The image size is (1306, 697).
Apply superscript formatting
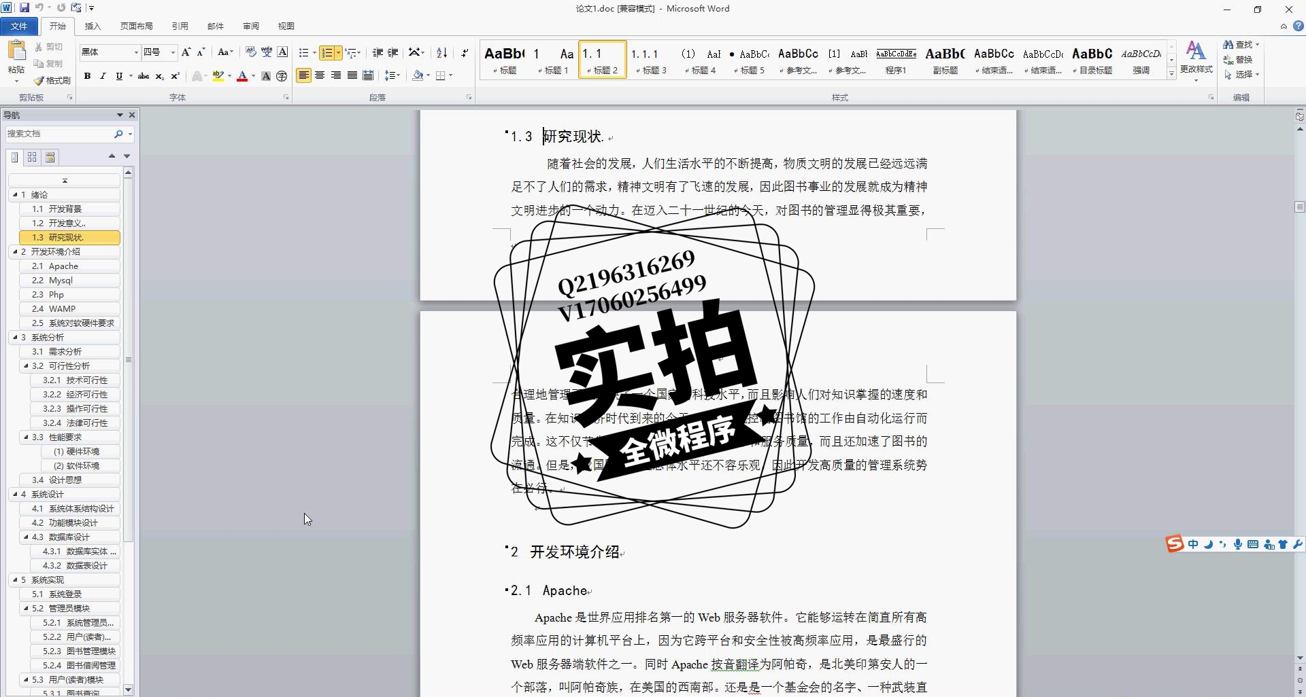[x=175, y=76]
